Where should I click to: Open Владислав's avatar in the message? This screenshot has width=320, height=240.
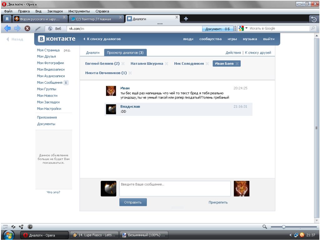111,109
